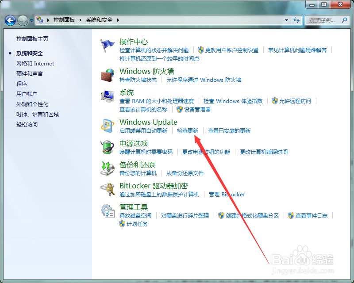
Task: Open 释放磁盘空间 link
Action: click(135, 216)
